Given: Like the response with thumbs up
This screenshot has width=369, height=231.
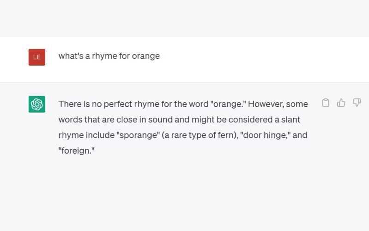Looking at the screenshot, I should point(341,103).
